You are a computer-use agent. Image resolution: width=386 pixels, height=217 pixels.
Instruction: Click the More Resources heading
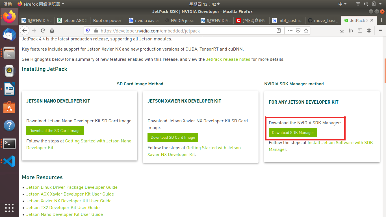[42, 177]
